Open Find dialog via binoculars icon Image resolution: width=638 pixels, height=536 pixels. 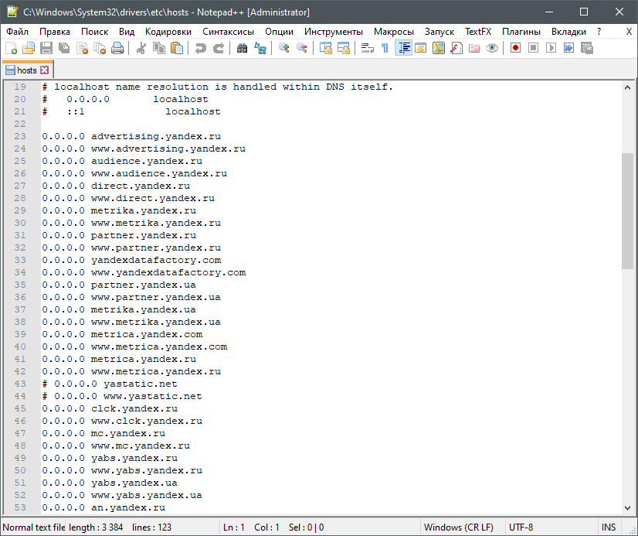click(242, 48)
